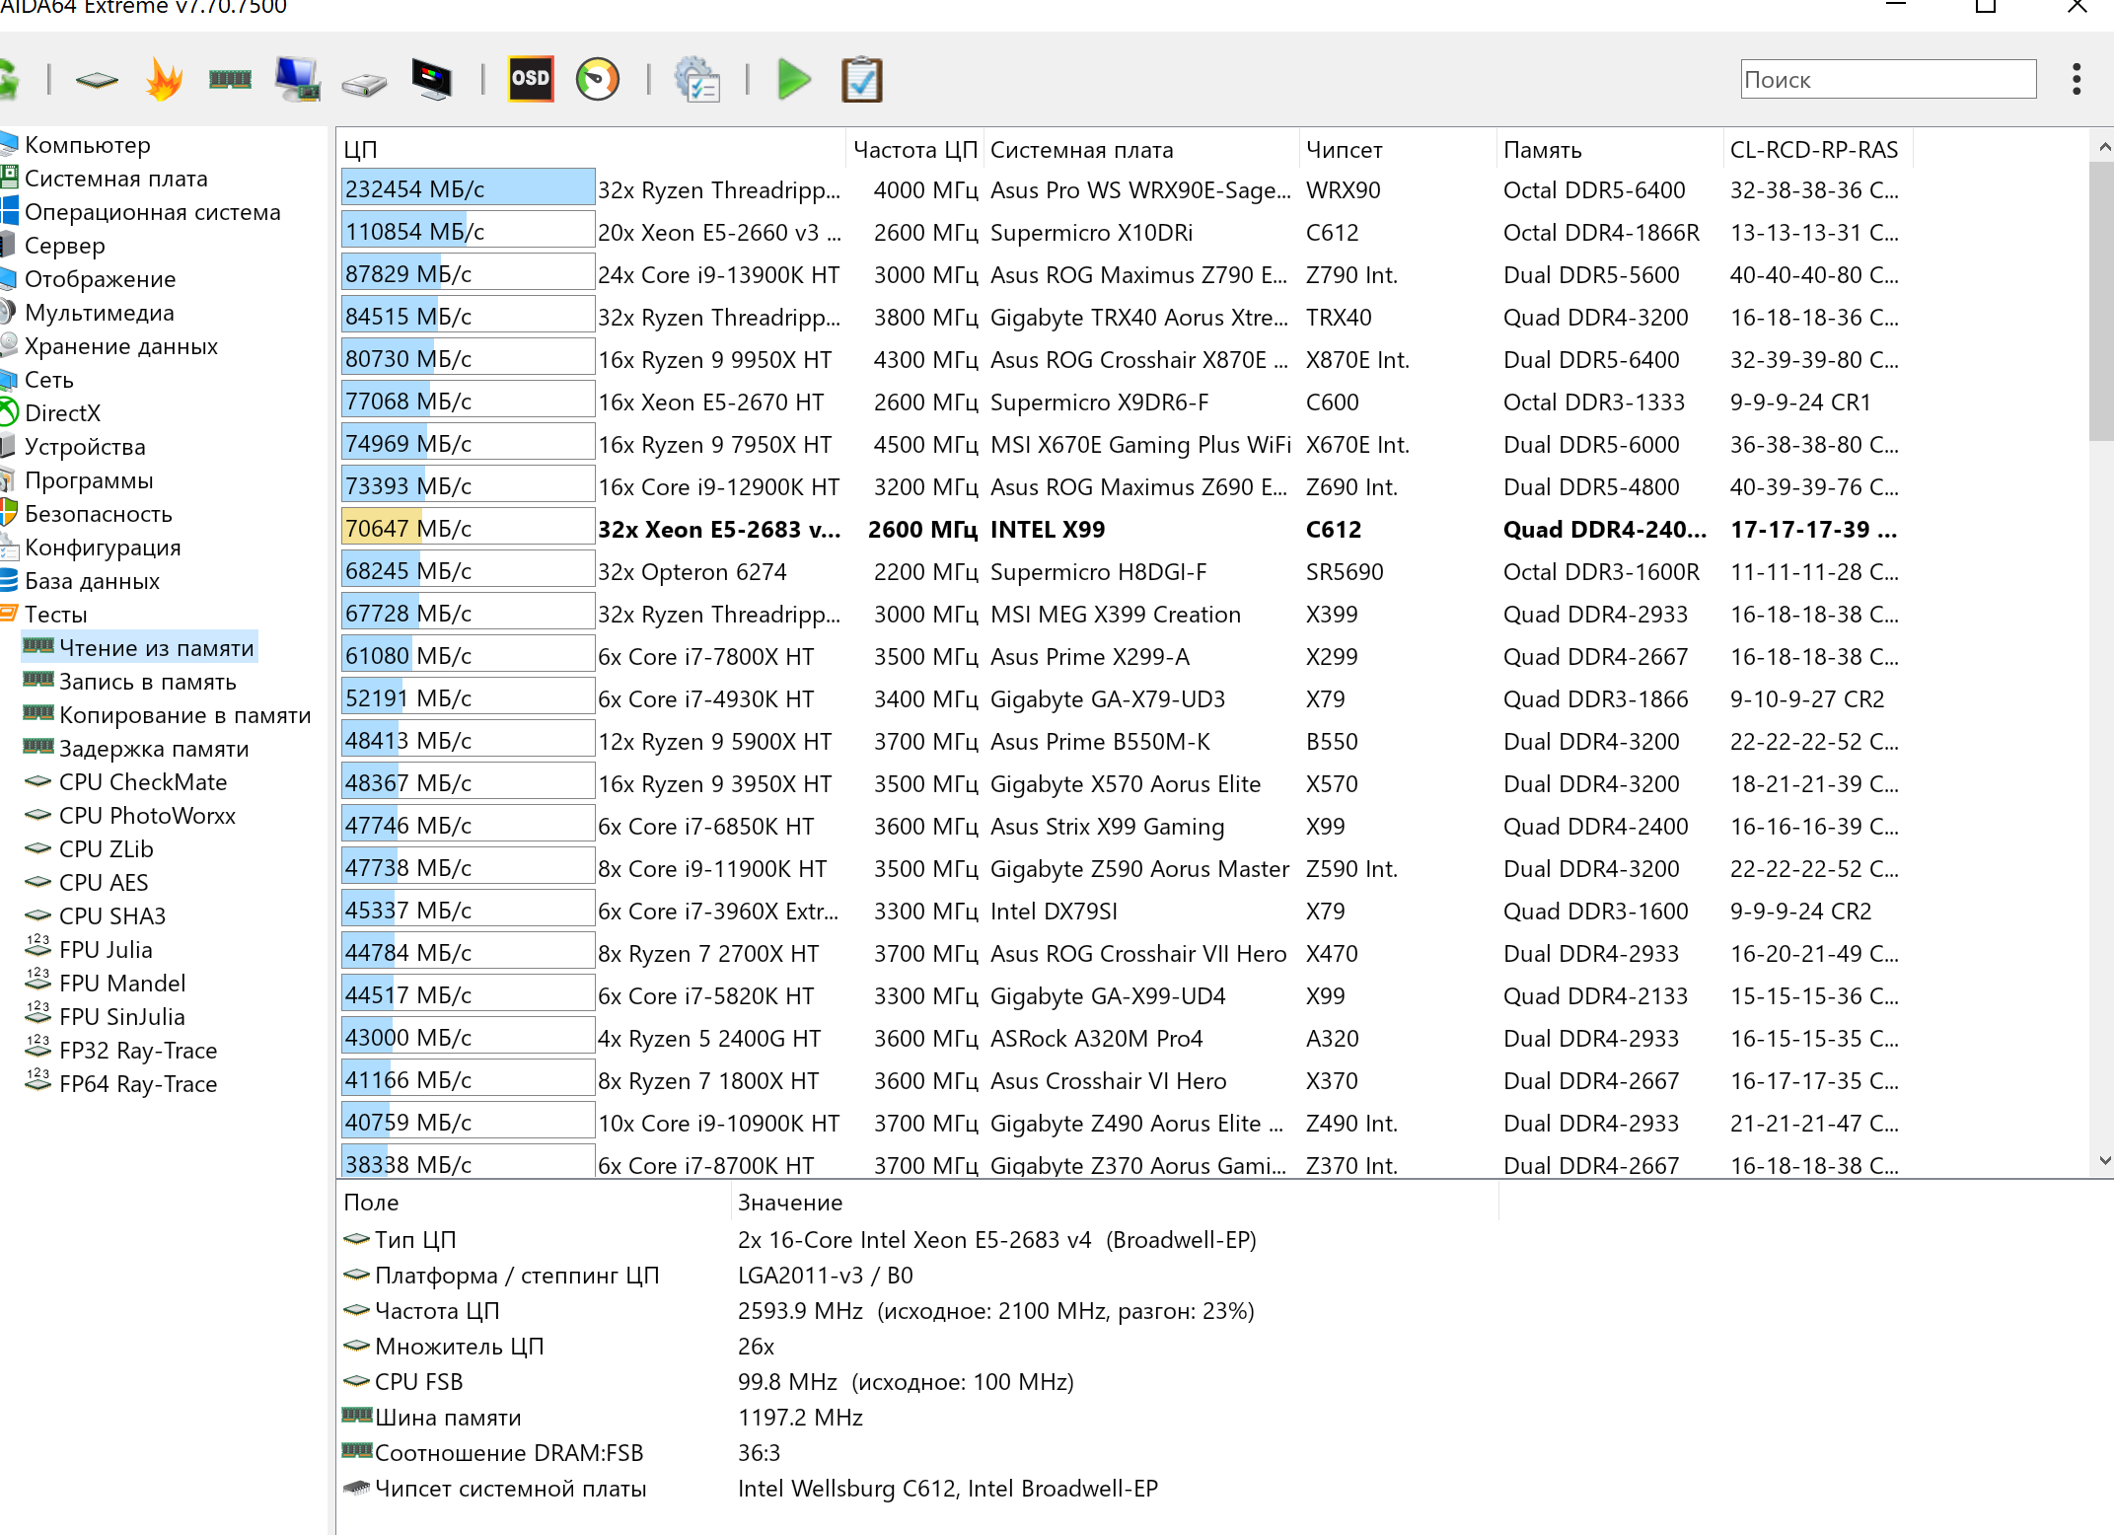This screenshot has width=2114, height=1535.
Task: Click the gauge benchmark toolbar icon
Action: click(x=597, y=79)
